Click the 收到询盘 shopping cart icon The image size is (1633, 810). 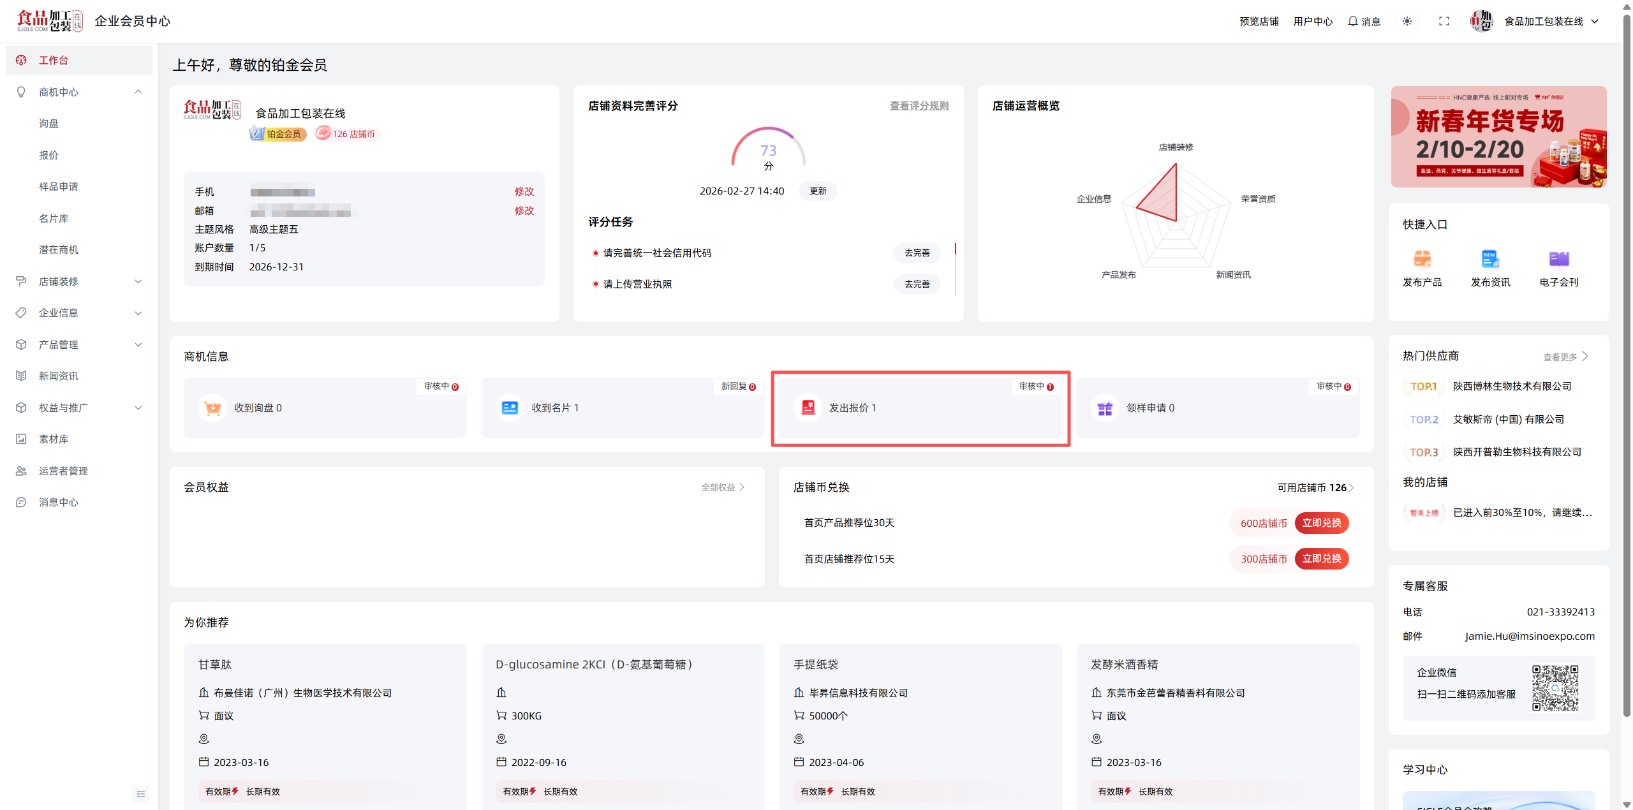(x=212, y=408)
